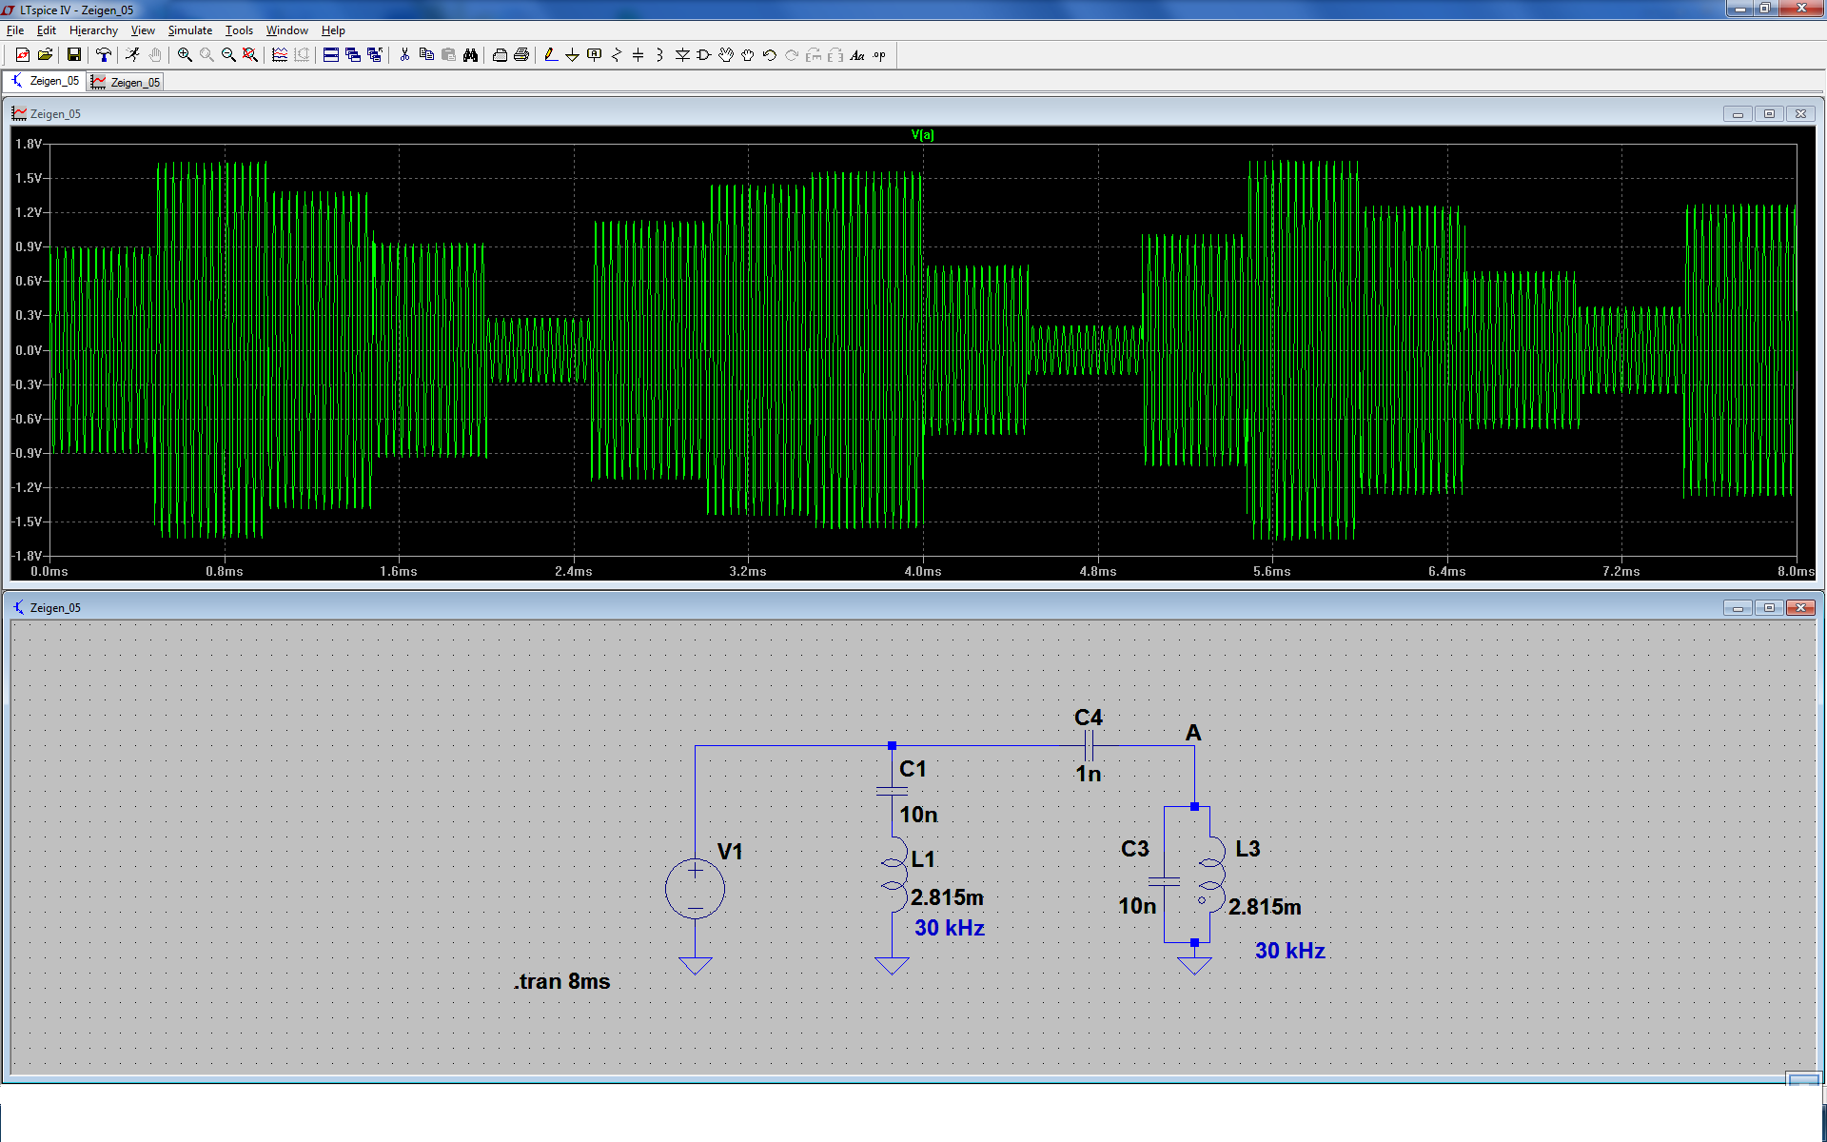Viewport: 1827px width, 1142px height.
Task: Minimize the Zeigen_05 schematic window
Action: [x=1738, y=607]
